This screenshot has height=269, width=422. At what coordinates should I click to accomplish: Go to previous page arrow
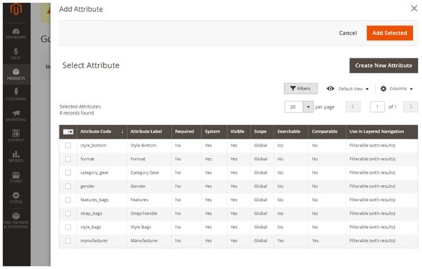(x=353, y=106)
